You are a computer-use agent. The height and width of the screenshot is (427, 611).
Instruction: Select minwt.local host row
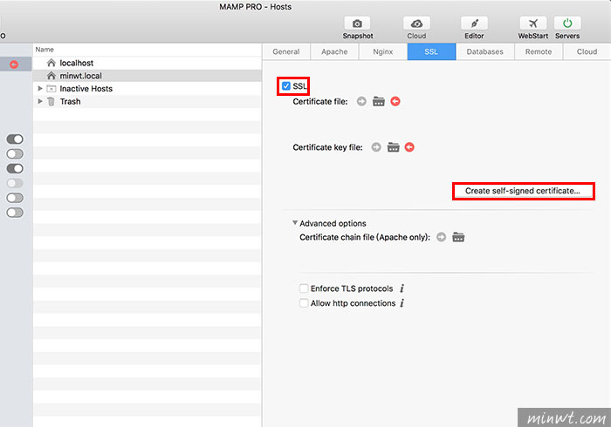click(x=148, y=76)
